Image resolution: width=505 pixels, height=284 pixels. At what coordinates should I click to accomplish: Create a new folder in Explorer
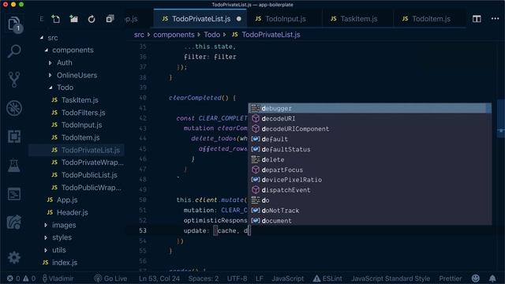[73, 19]
